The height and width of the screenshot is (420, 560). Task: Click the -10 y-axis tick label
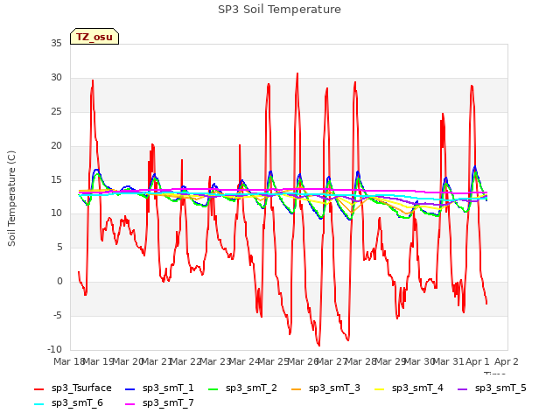click(54, 349)
